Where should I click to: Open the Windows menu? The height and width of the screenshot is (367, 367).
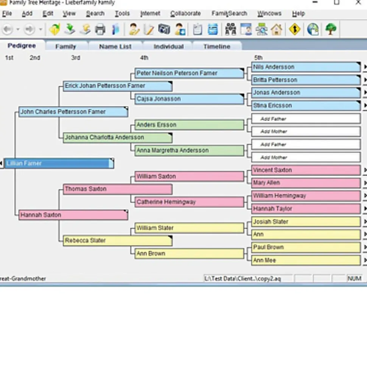269,14
